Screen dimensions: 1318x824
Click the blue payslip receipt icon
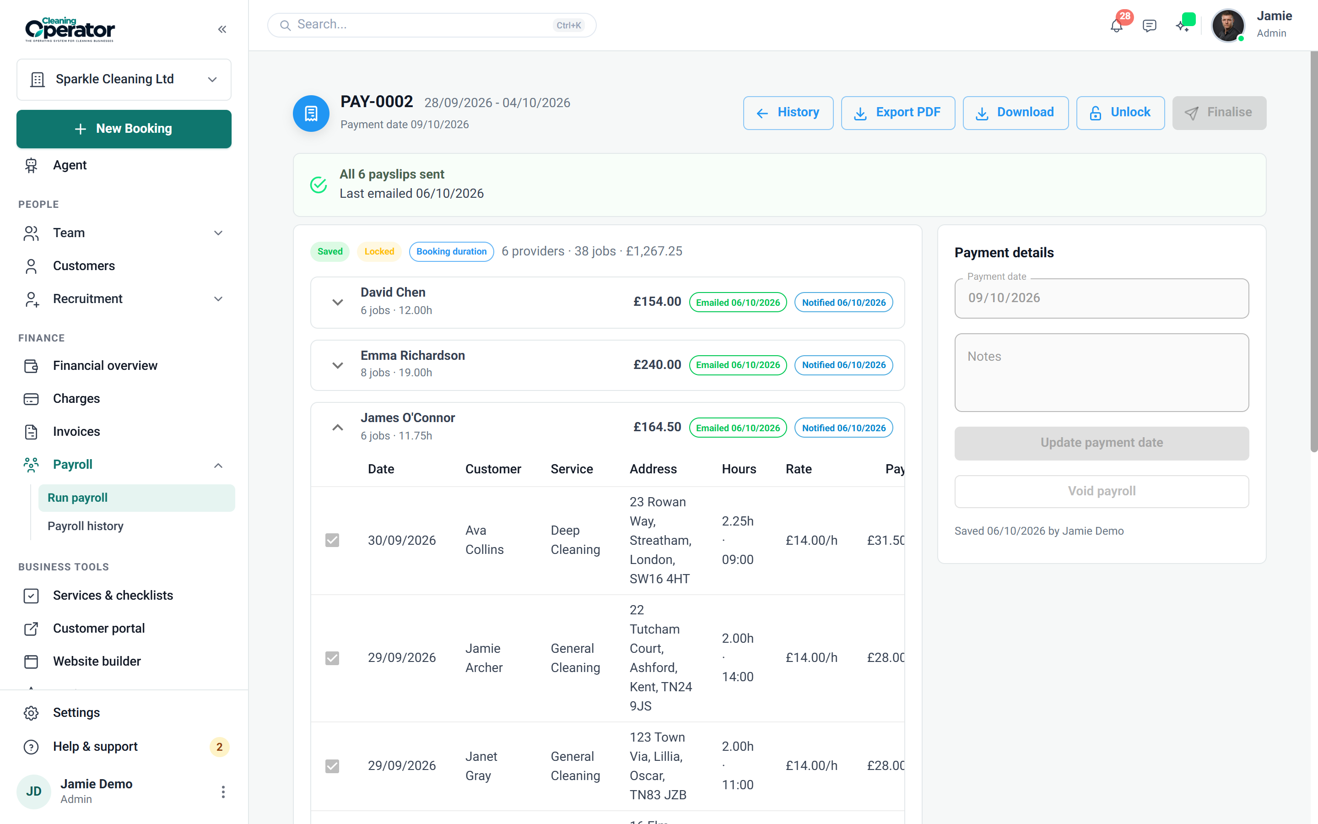tap(311, 114)
